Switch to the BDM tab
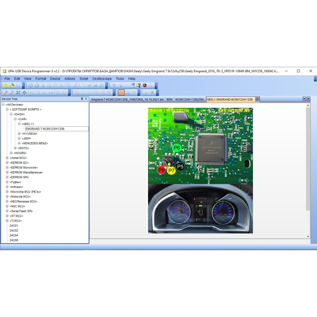Screen dimensions: 317x317 pyautogui.click(x=169, y=100)
